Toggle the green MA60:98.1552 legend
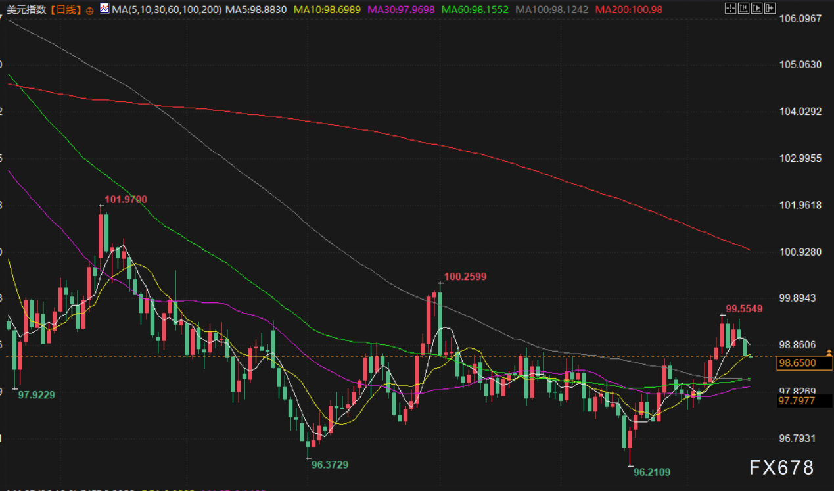The height and width of the screenshot is (491, 834). [476, 10]
